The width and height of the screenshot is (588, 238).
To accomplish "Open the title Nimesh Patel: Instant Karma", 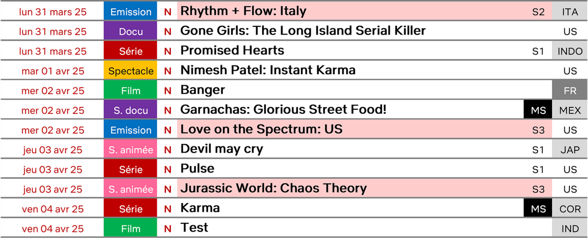I will [268, 70].
